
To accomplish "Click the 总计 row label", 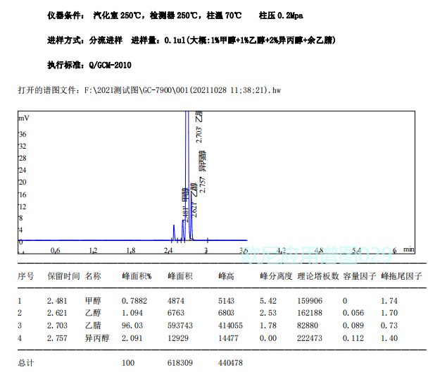I will pyautogui.click(x=25, y=363).
